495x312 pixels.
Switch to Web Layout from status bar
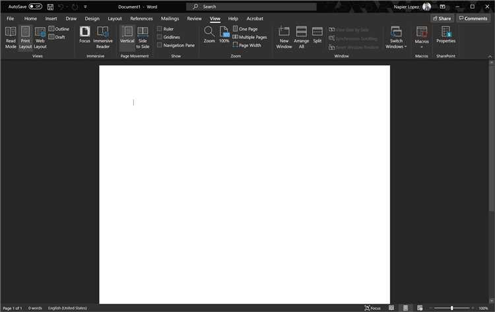[x=420, y=308]
